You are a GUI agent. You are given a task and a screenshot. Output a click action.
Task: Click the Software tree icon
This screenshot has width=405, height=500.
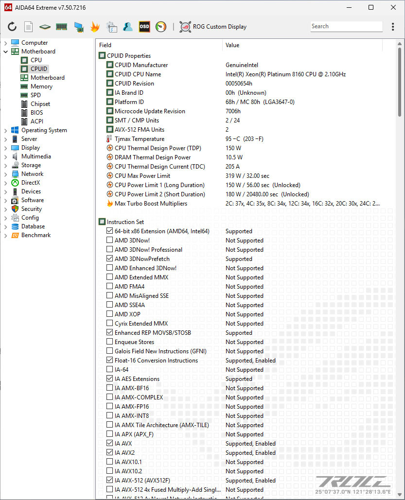pos(15,200)
